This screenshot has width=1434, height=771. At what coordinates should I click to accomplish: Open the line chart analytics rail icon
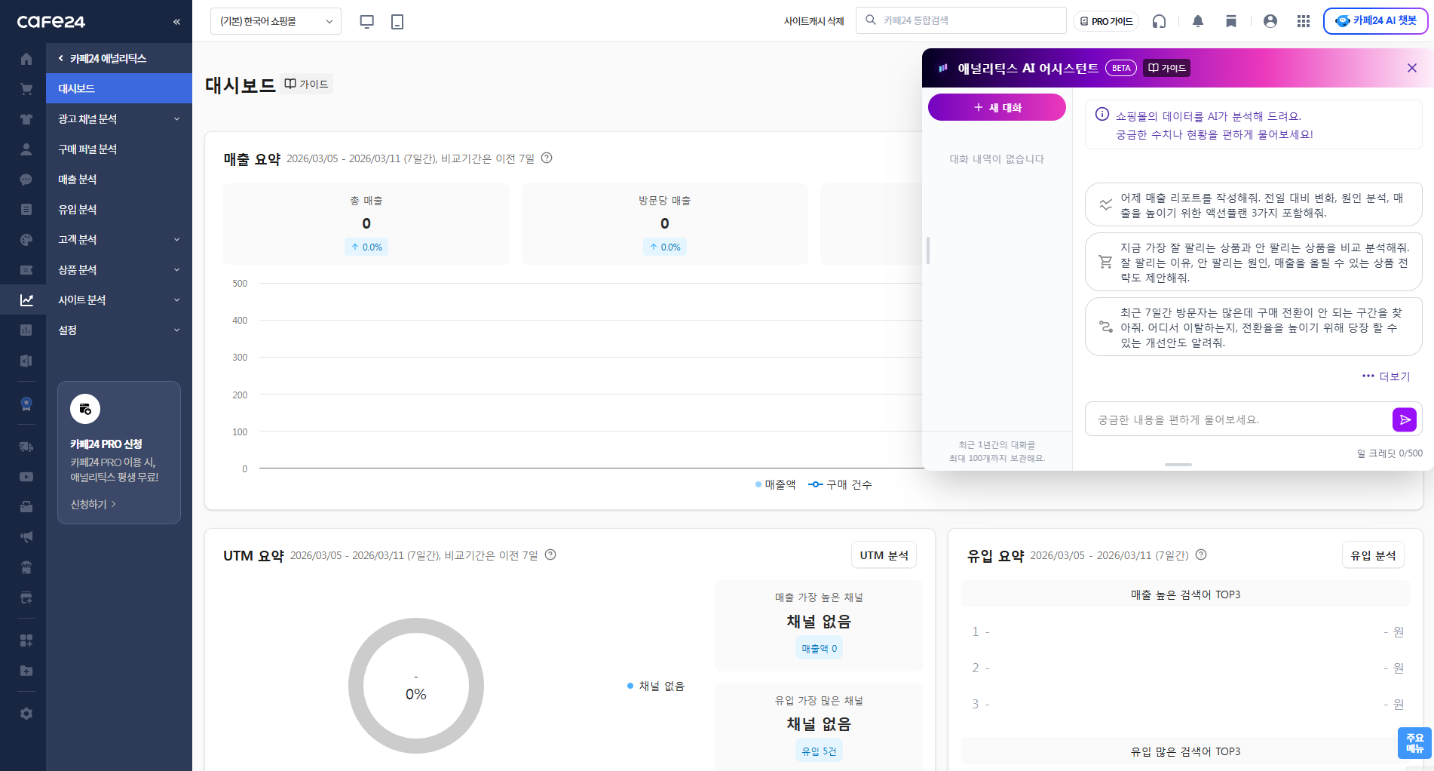26,300
